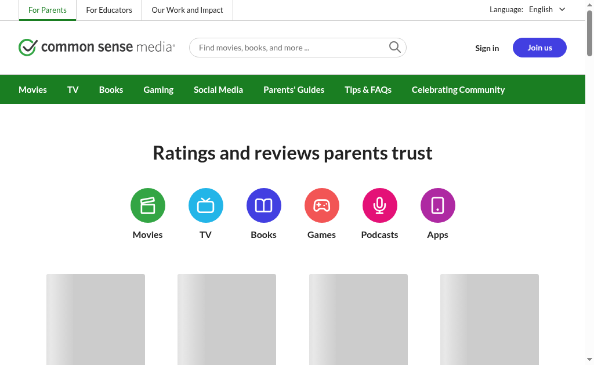
Task: Open the TV menu in green navbar
Action: tap(73, 90)
